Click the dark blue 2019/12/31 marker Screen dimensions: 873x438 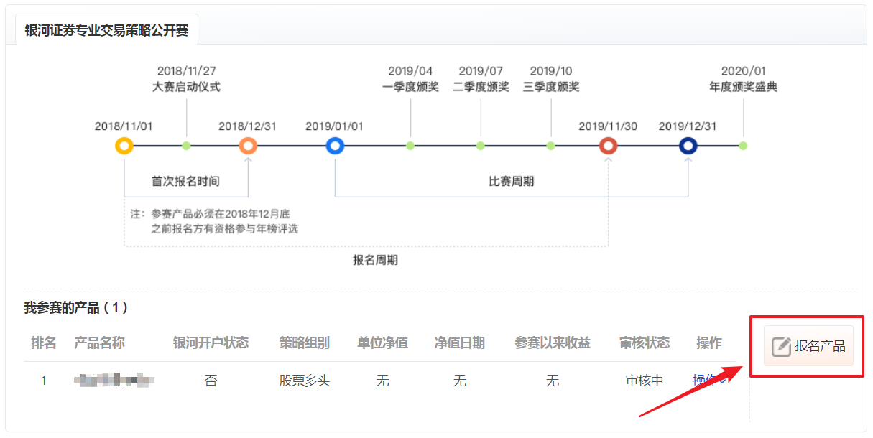[x=688, y=146]
